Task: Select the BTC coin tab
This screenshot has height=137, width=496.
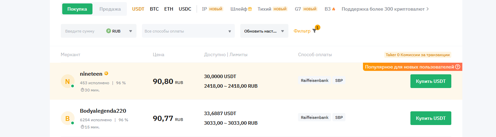Action: 154,9
